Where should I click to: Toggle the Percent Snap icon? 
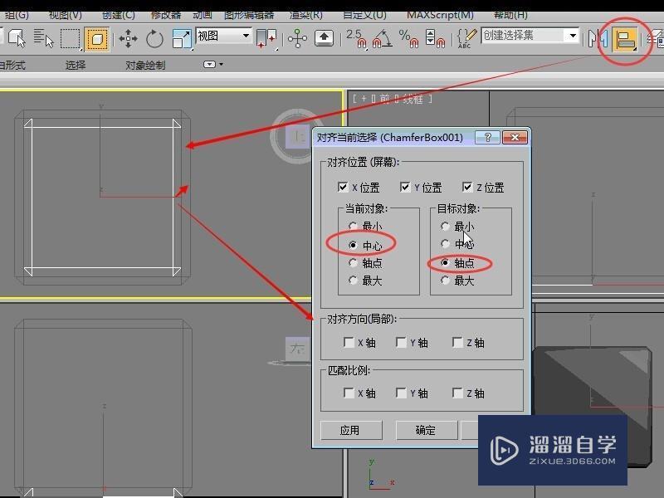[x=408, y=38]
